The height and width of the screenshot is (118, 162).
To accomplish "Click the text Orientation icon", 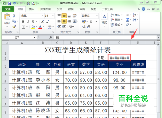I will (x=71, y=27).
